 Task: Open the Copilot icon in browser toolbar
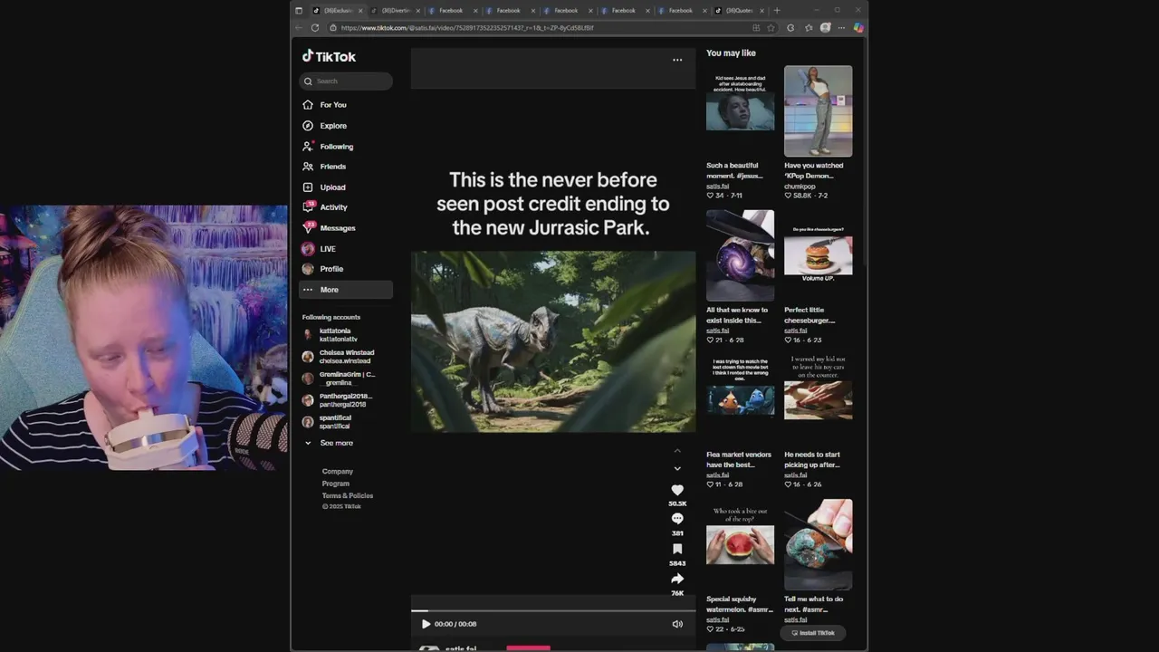858,28
